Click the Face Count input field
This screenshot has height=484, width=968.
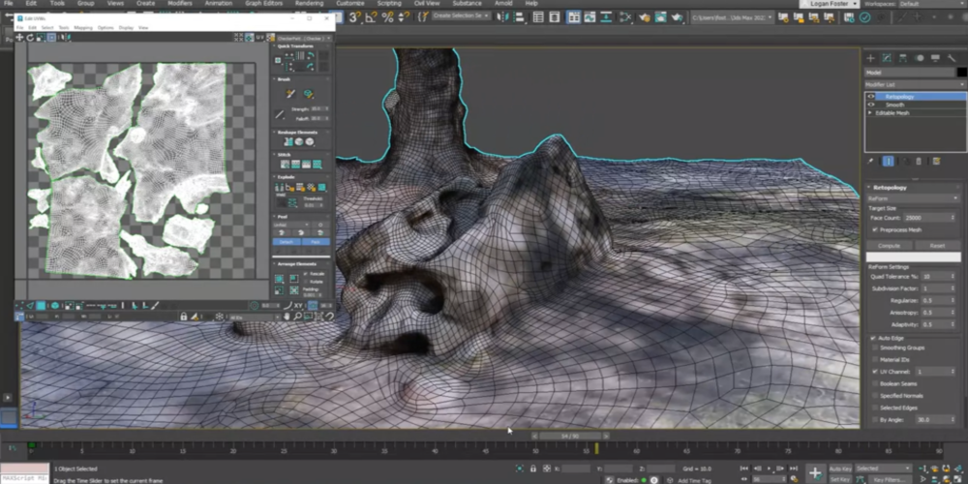[x=929, y=218]
